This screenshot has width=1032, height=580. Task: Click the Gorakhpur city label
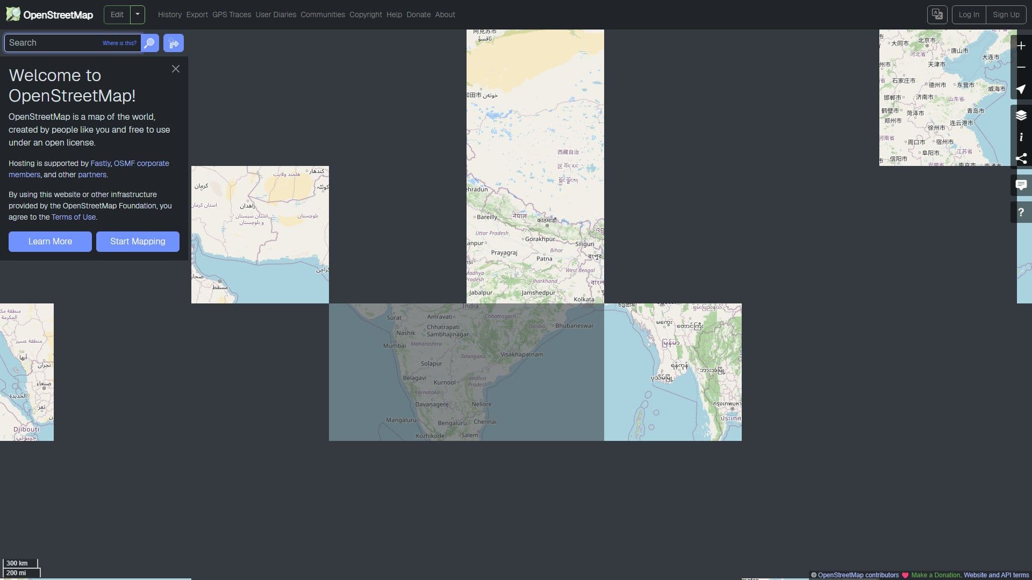(540, 239)
